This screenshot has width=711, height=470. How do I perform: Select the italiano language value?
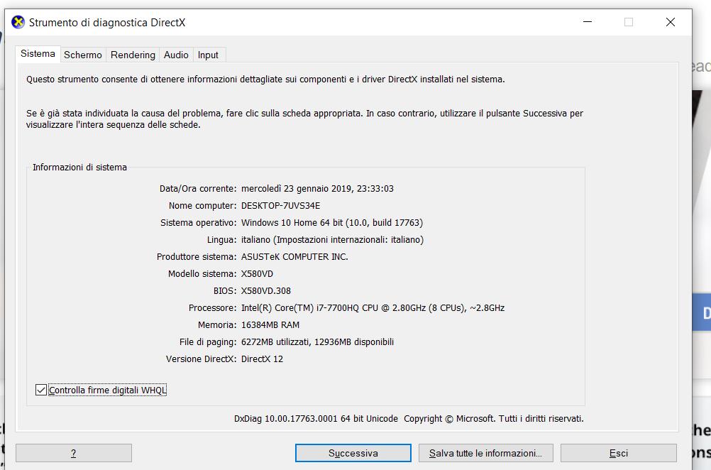coord(332,239)
